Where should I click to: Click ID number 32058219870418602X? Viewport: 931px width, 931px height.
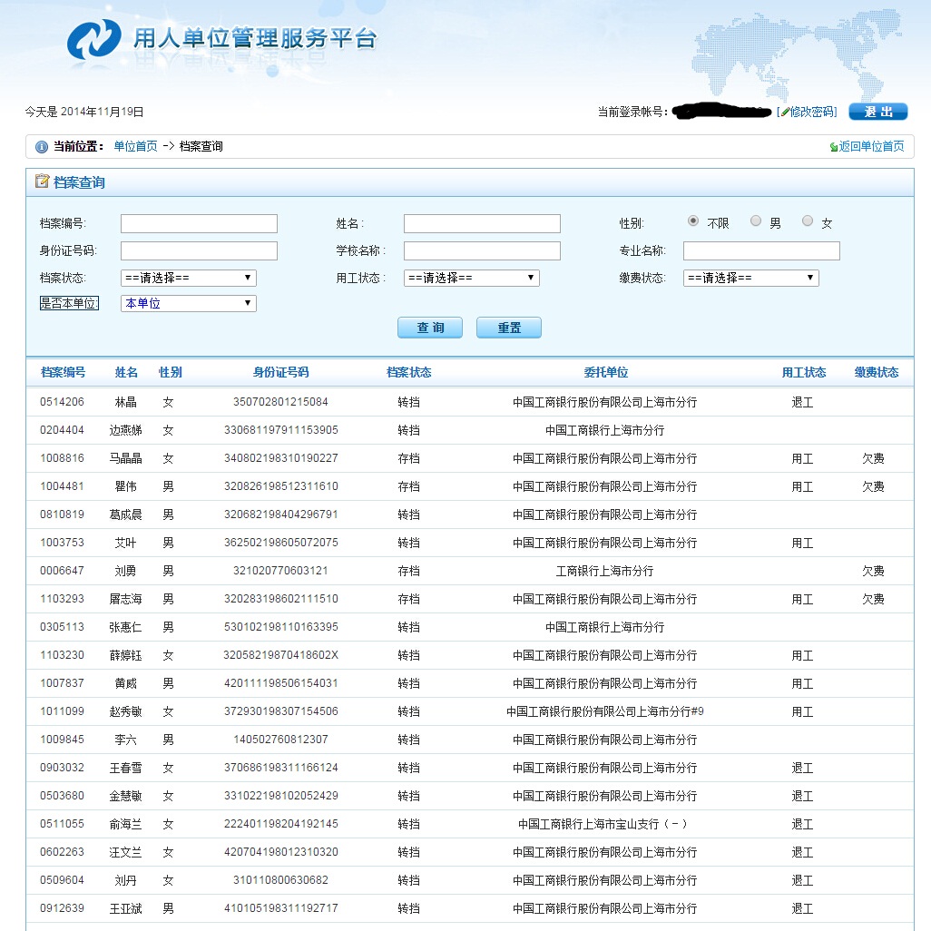[281, 655]
